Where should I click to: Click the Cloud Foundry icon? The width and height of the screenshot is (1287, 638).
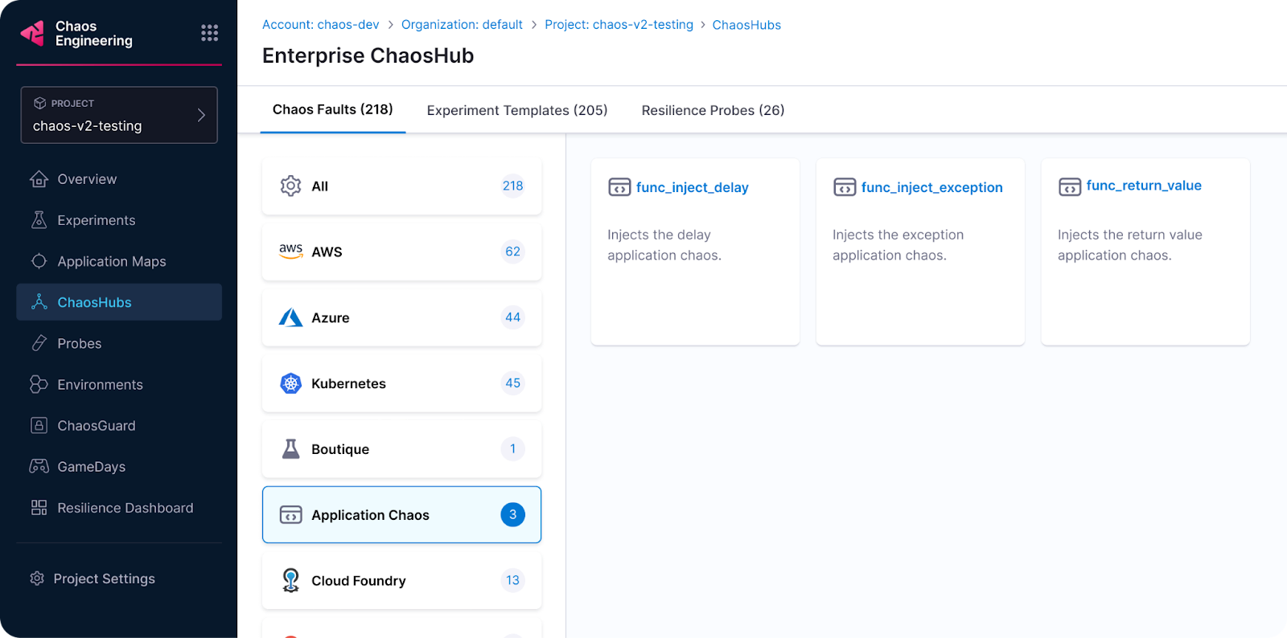click(290, 580)
